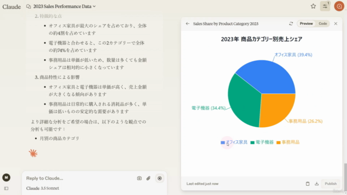
Task: Stop the response with the stop button
Action: 159,178
